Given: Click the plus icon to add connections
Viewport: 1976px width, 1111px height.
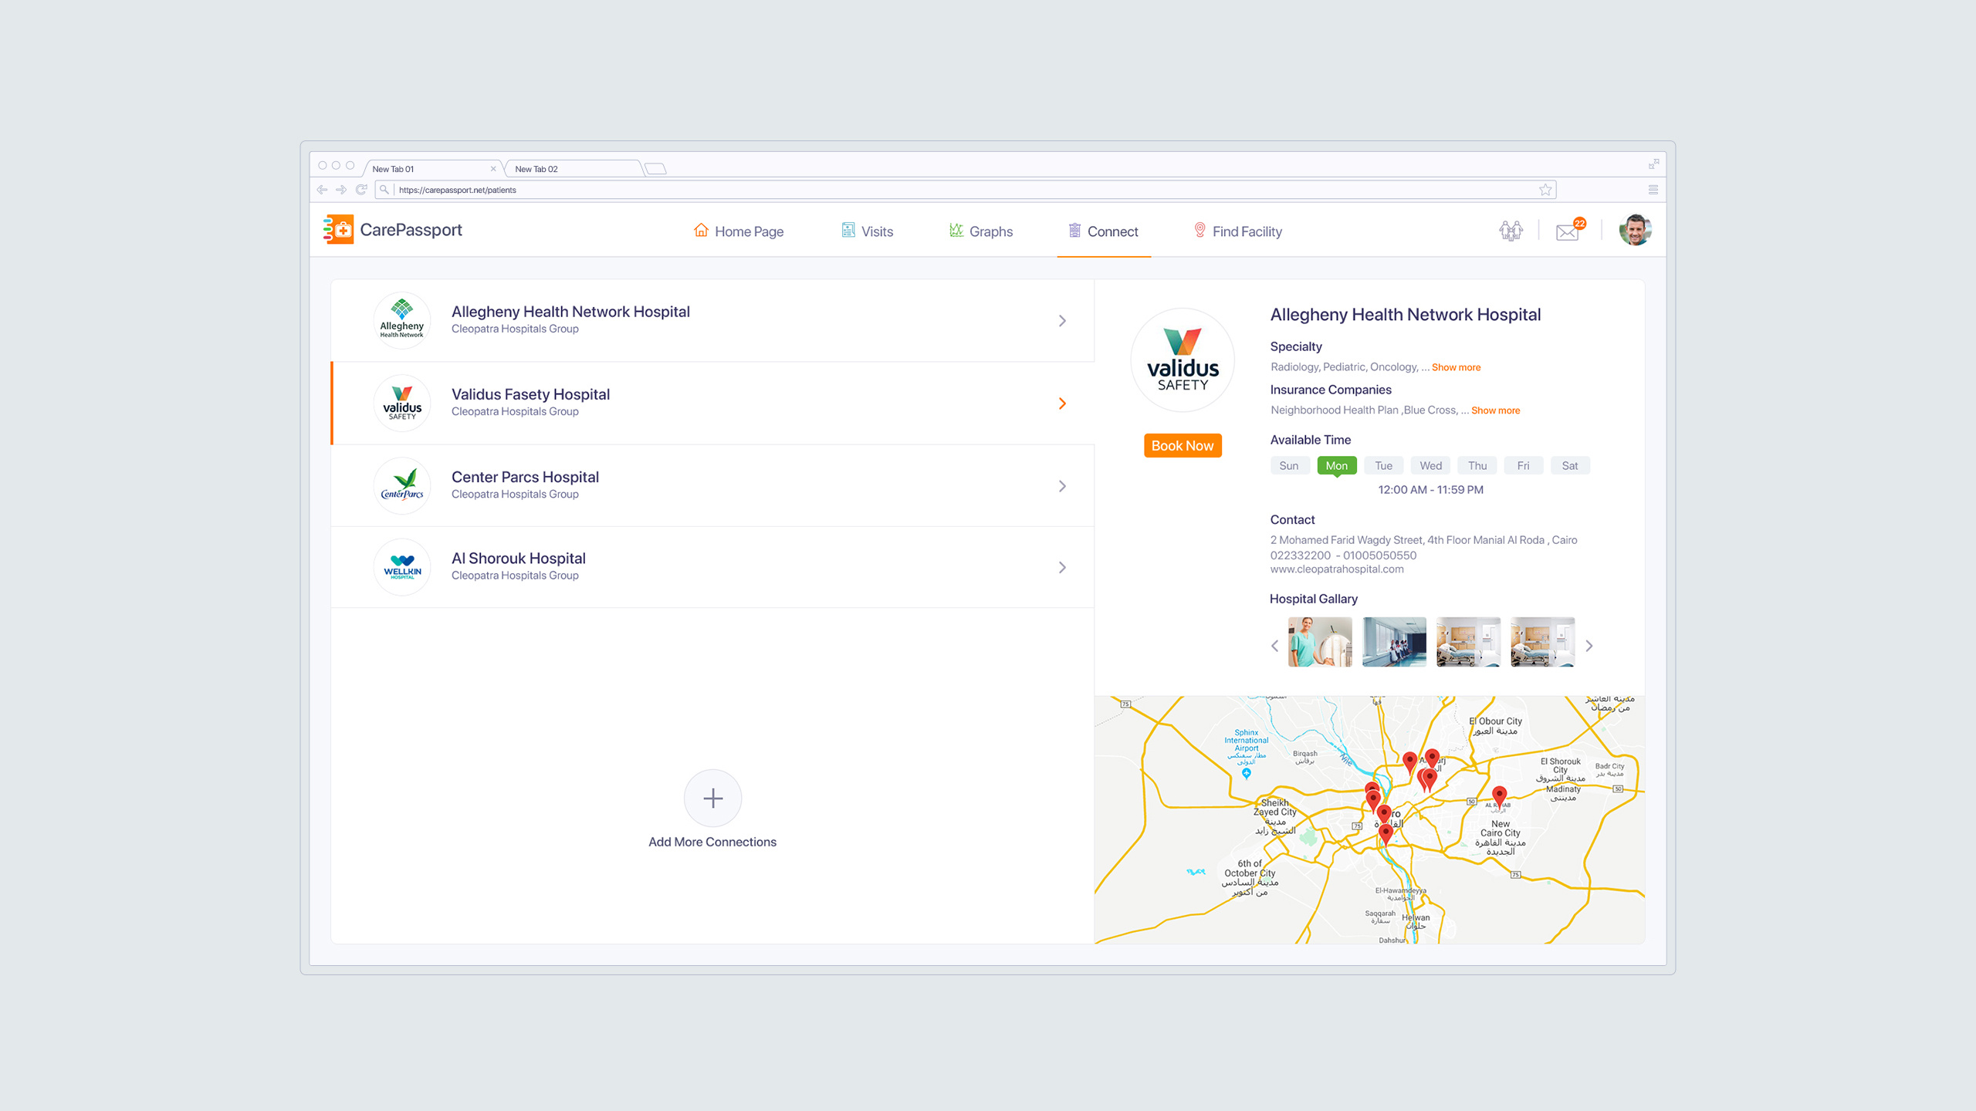Looking at the screenshot, I should click(712, 798).
